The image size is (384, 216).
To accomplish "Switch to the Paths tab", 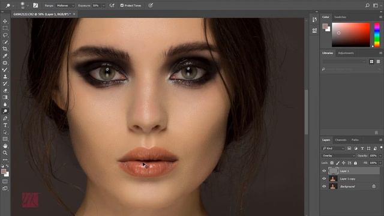I will tap(355, 140).
